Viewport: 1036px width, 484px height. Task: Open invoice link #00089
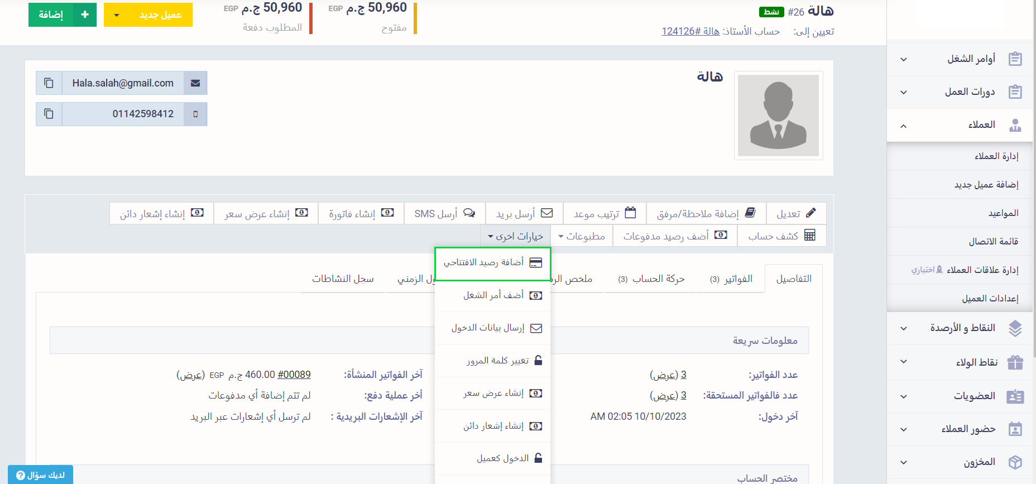tap(294, 375)
